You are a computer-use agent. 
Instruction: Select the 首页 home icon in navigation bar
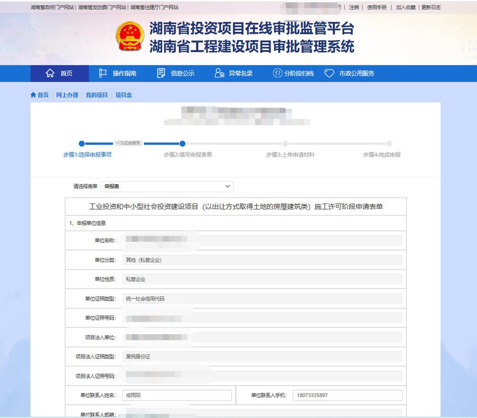pyautogui.click(x=50, y=73)
